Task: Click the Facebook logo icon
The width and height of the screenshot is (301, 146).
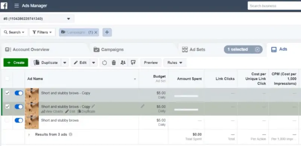Action: pos(4,6)
